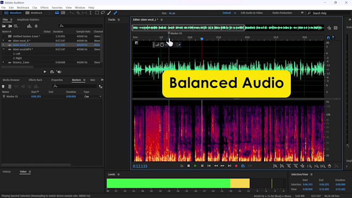Click the Default workspace button

pos(227,13)
